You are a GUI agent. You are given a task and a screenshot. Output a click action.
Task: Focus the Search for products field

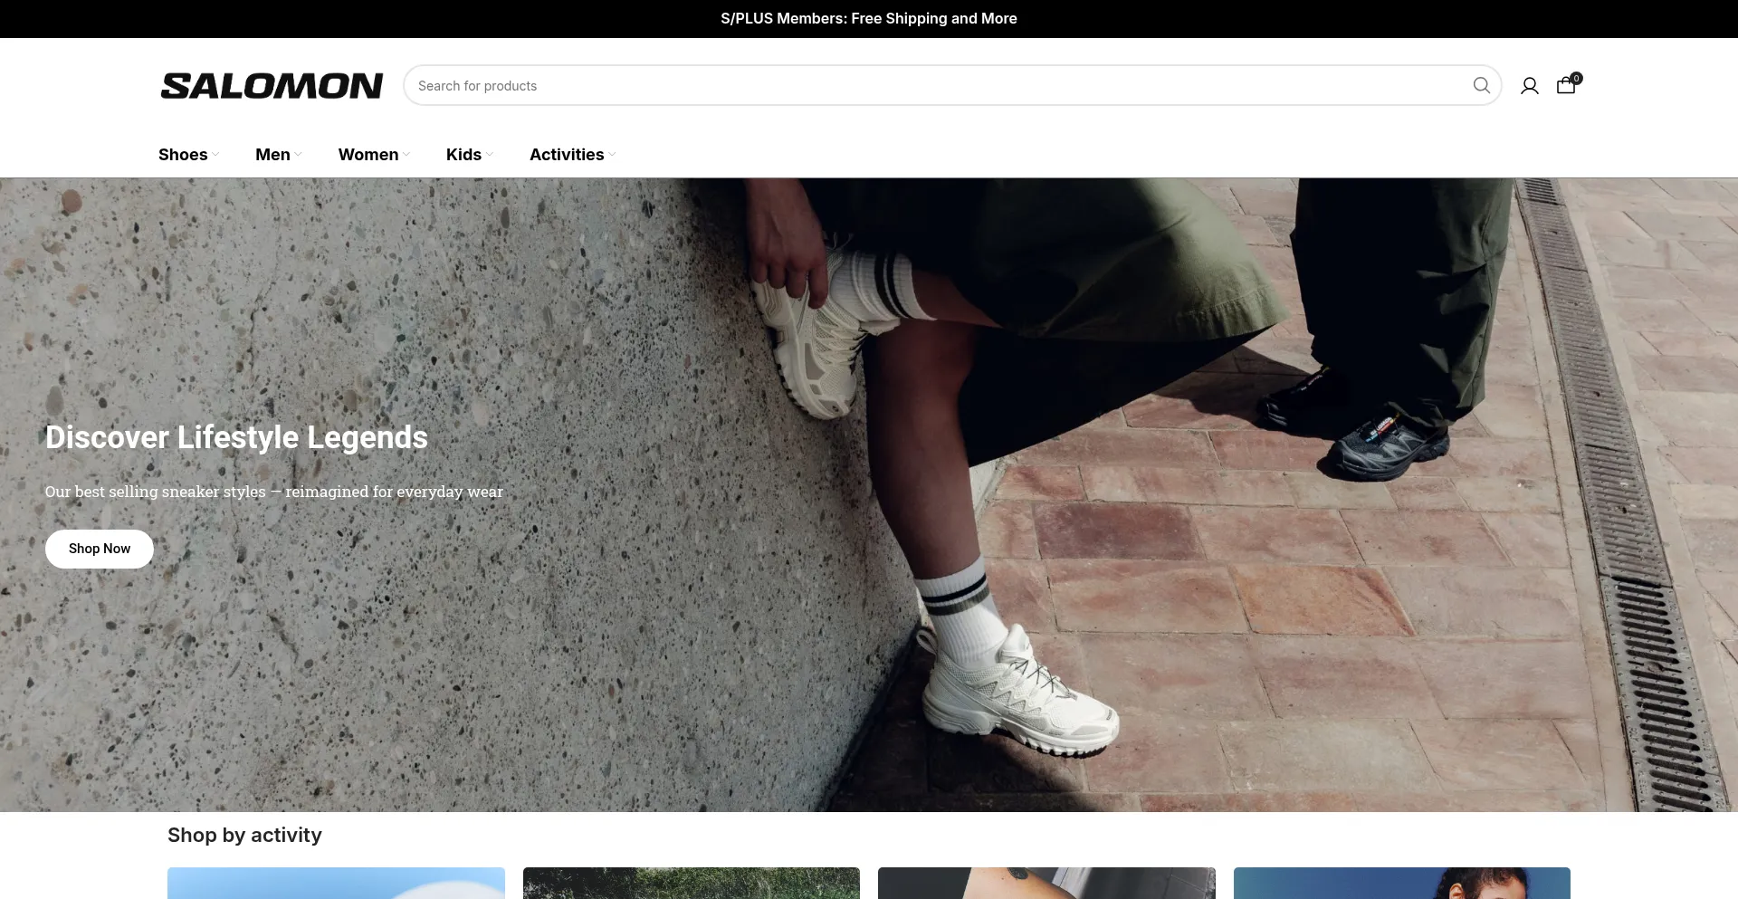(x=952, y=85)
